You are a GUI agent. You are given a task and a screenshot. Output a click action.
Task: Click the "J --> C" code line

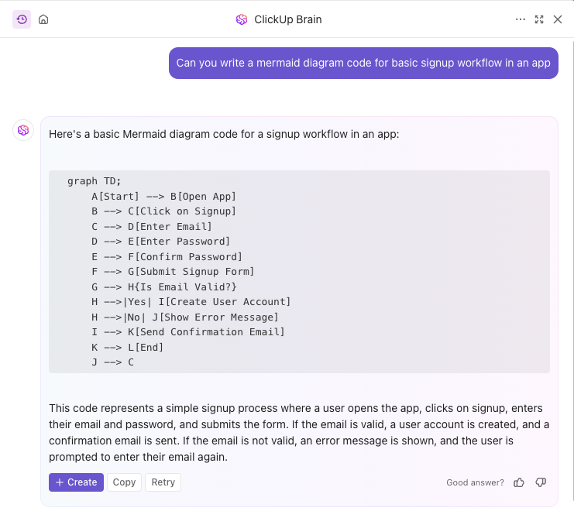coord(112,362)
